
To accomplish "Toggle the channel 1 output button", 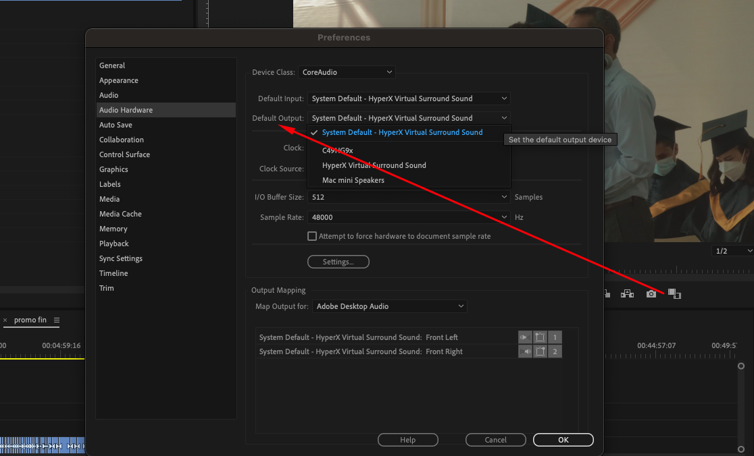I will point(555,337).
